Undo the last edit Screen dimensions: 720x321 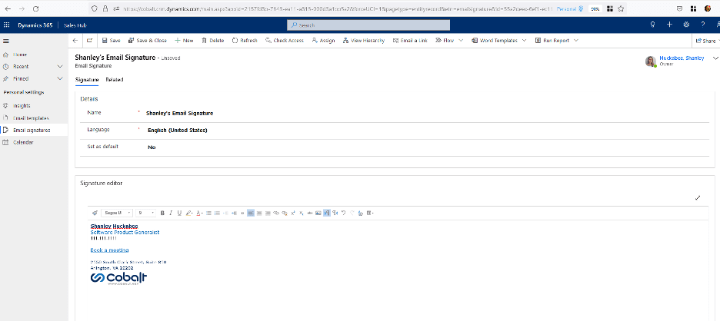coord(344,213)
